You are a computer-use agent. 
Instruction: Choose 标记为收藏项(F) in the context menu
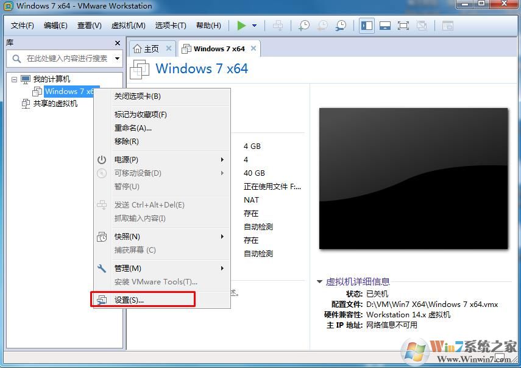162,115
